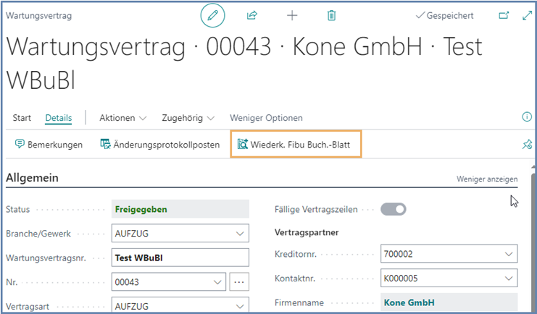Open the Zugehörig menu

188,118
